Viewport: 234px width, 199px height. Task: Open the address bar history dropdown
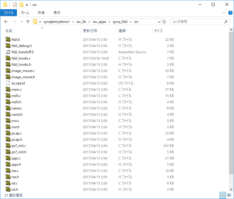pos(159,22)
